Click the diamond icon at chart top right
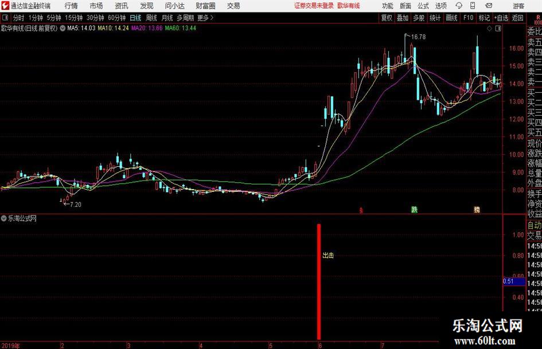 pos(489,29)
